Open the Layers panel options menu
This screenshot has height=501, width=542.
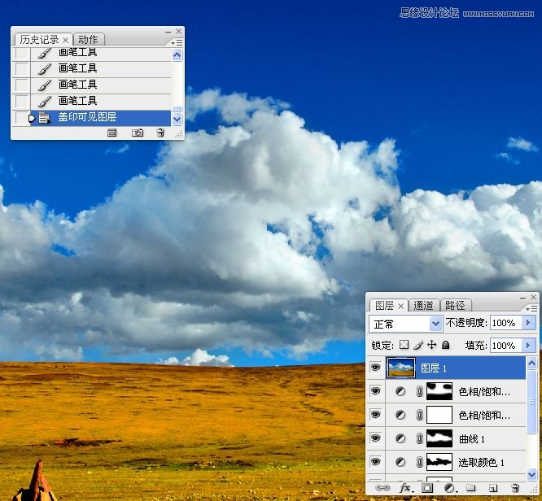click(x=531, y=308)
